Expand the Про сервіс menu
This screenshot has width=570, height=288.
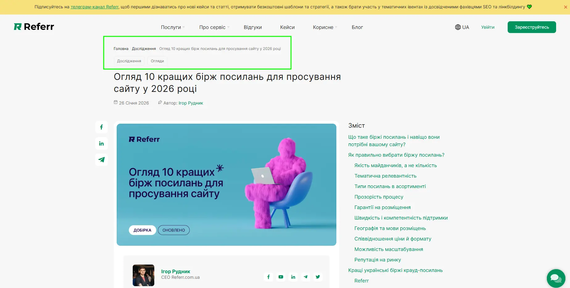point(213,27)
